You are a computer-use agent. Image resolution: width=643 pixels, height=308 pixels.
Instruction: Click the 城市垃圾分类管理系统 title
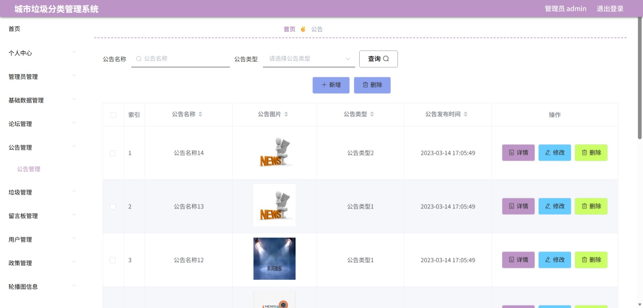(57, 9)
